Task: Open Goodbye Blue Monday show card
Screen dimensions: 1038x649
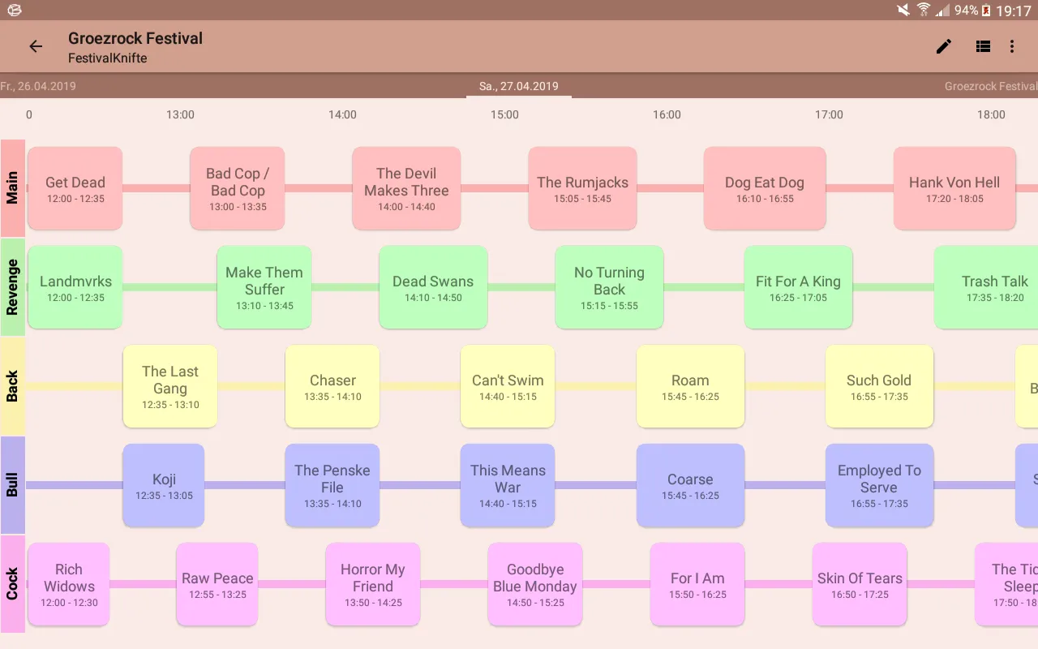Action: pos(535,584)
